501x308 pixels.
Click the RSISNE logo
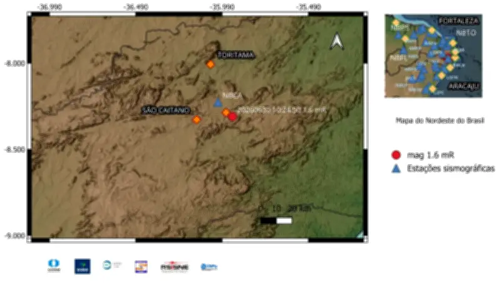point(175,267)
